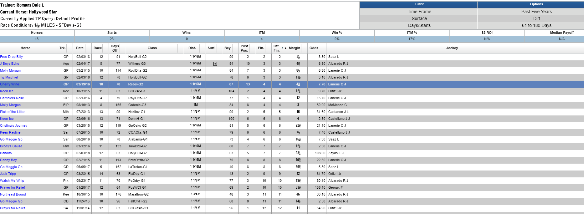
Task: Click the Options header tab
Action: 536,4
